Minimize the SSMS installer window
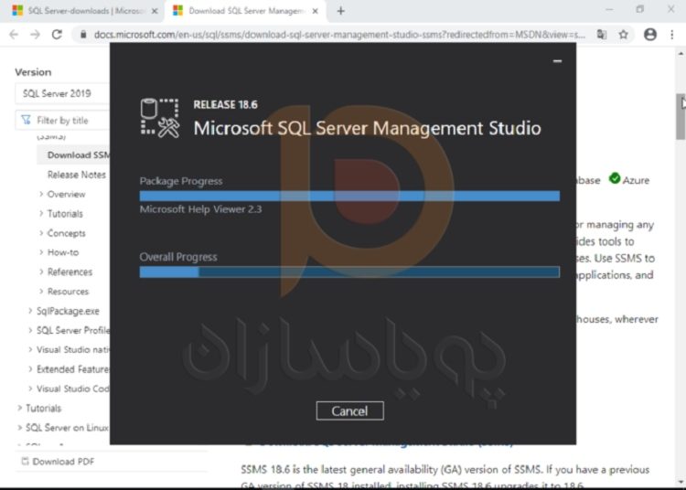This screenshot has width=686, height=490. coord(557,61)
